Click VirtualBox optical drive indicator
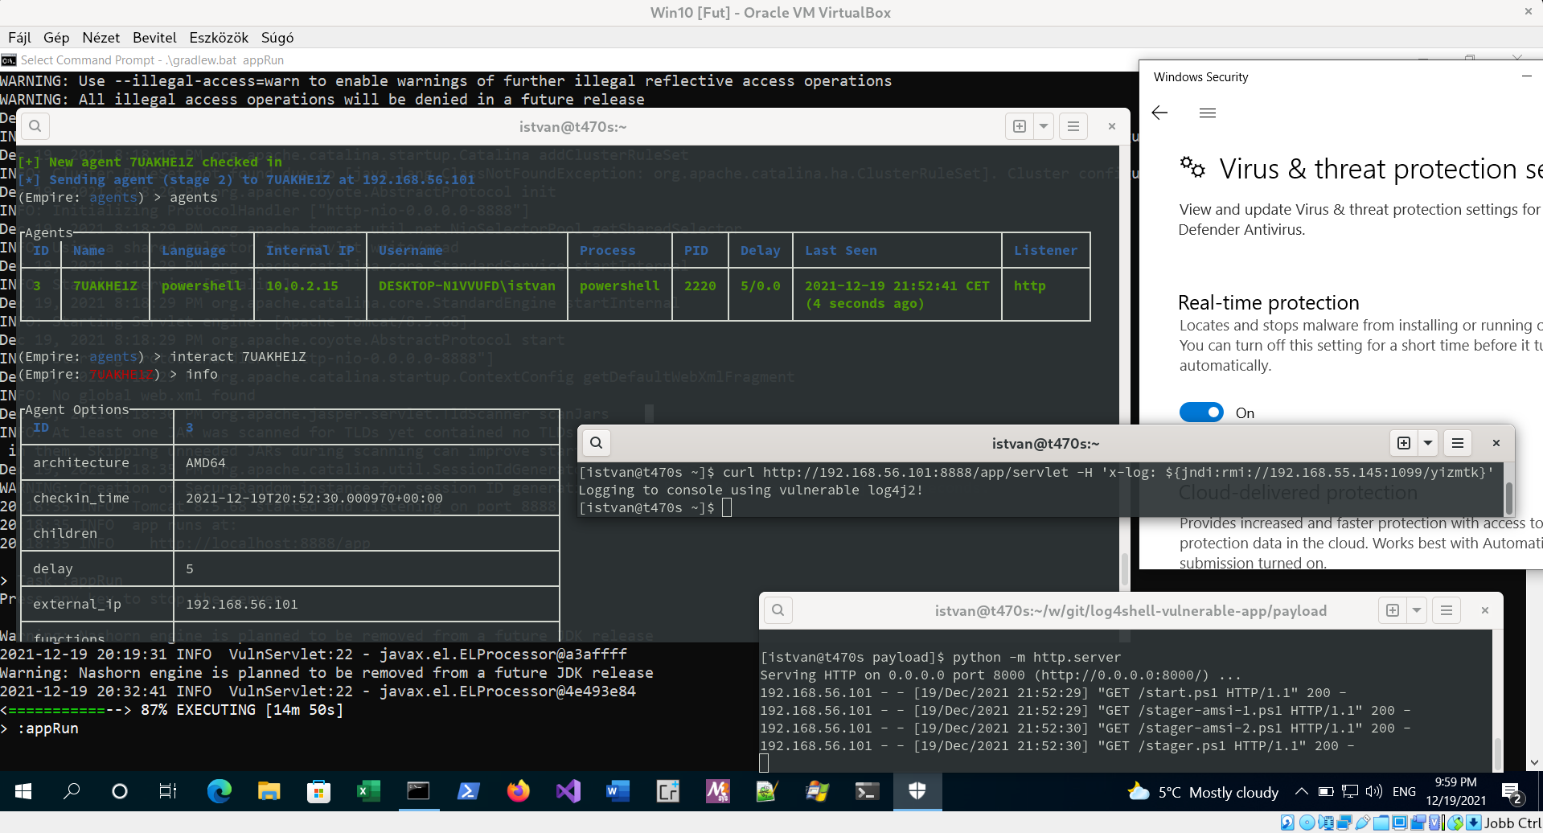The image size is (1543, 833). click(x=1307, y=823)
